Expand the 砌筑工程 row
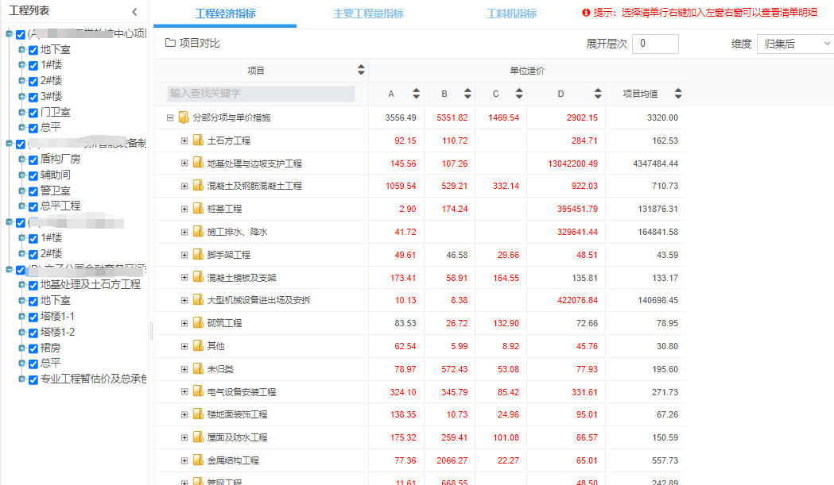Image resolution: width=834 pixels, height=485 pixels. pyautogui.click(x=184, y=323)
